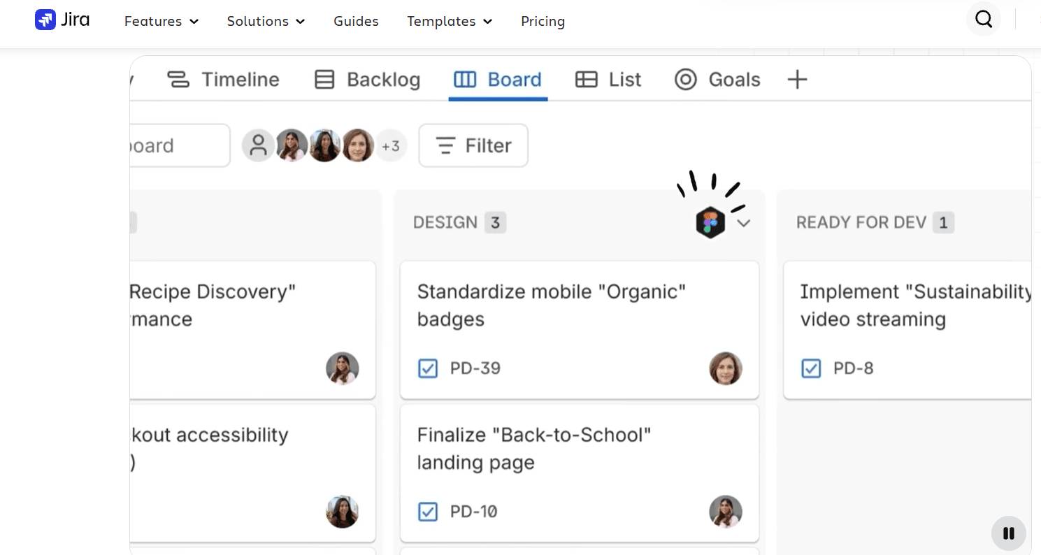
Task: Expand the Features dropdown menu
Action: click(x=161, y=21)
